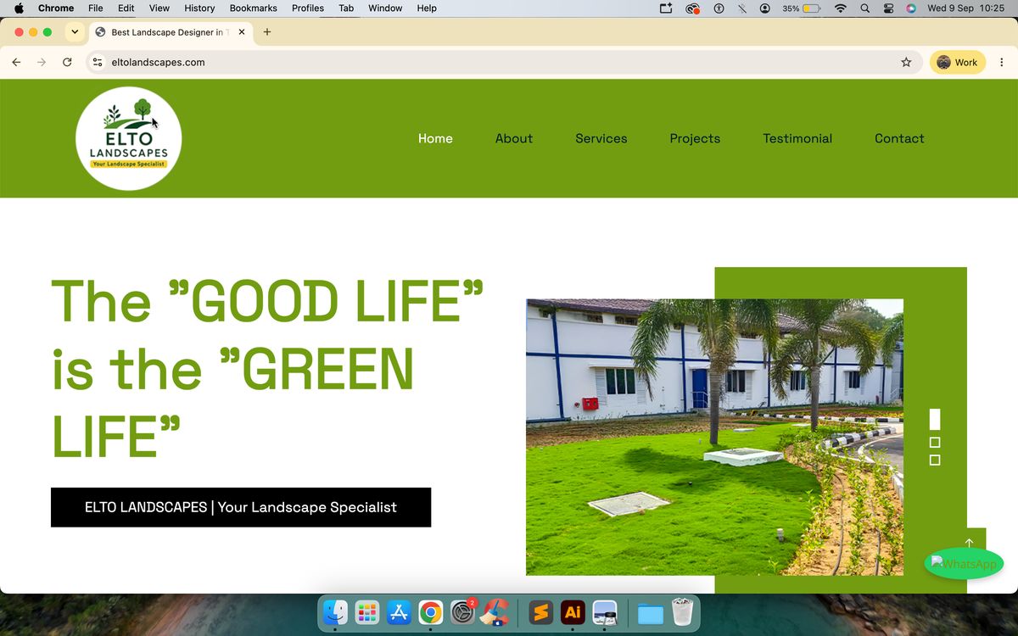This screenshot has height=636, width=1018.
Task: Click the user account menu bar icon
Action: pos(765,8)
